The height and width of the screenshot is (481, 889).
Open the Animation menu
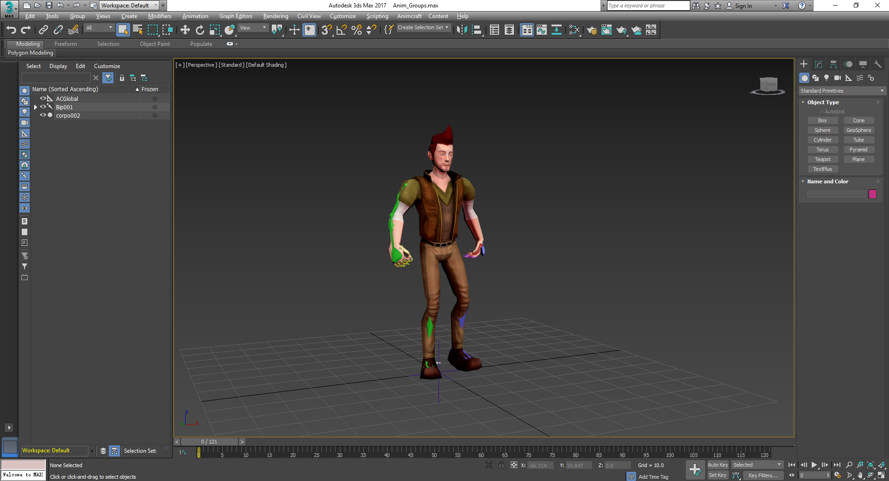(x=195, y=16)
